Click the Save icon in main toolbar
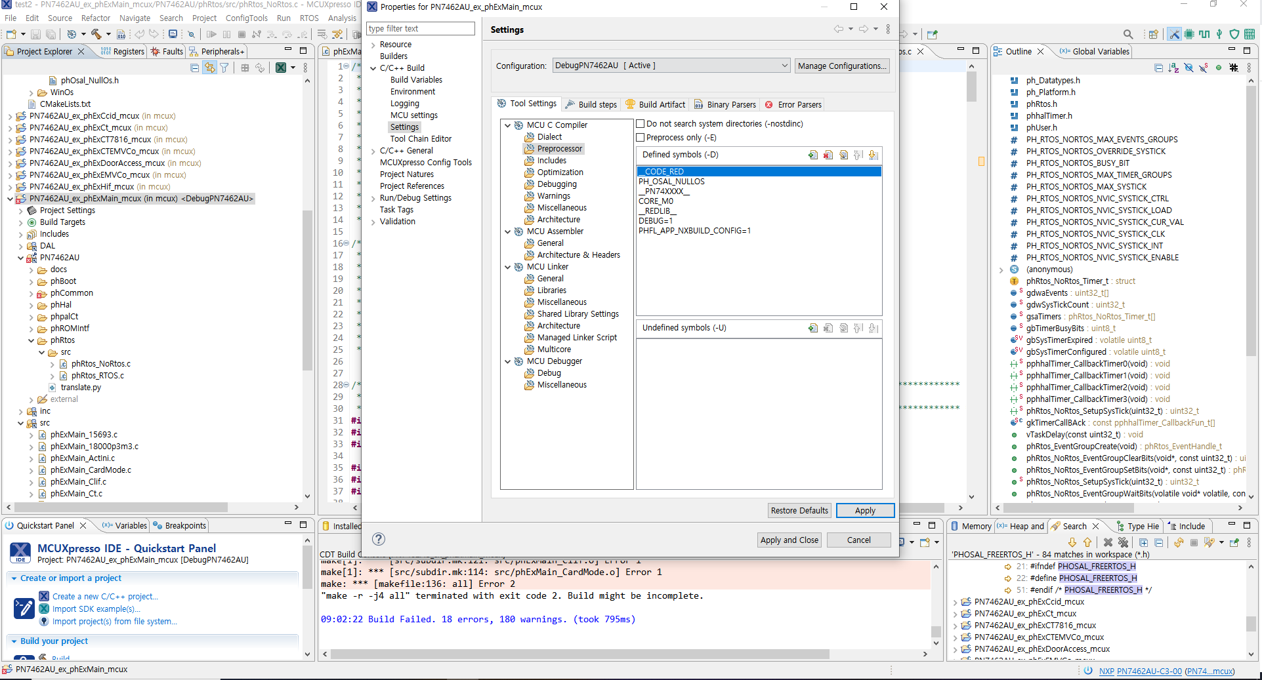This screenshot has width=1262, height=680. coord(35,34)
